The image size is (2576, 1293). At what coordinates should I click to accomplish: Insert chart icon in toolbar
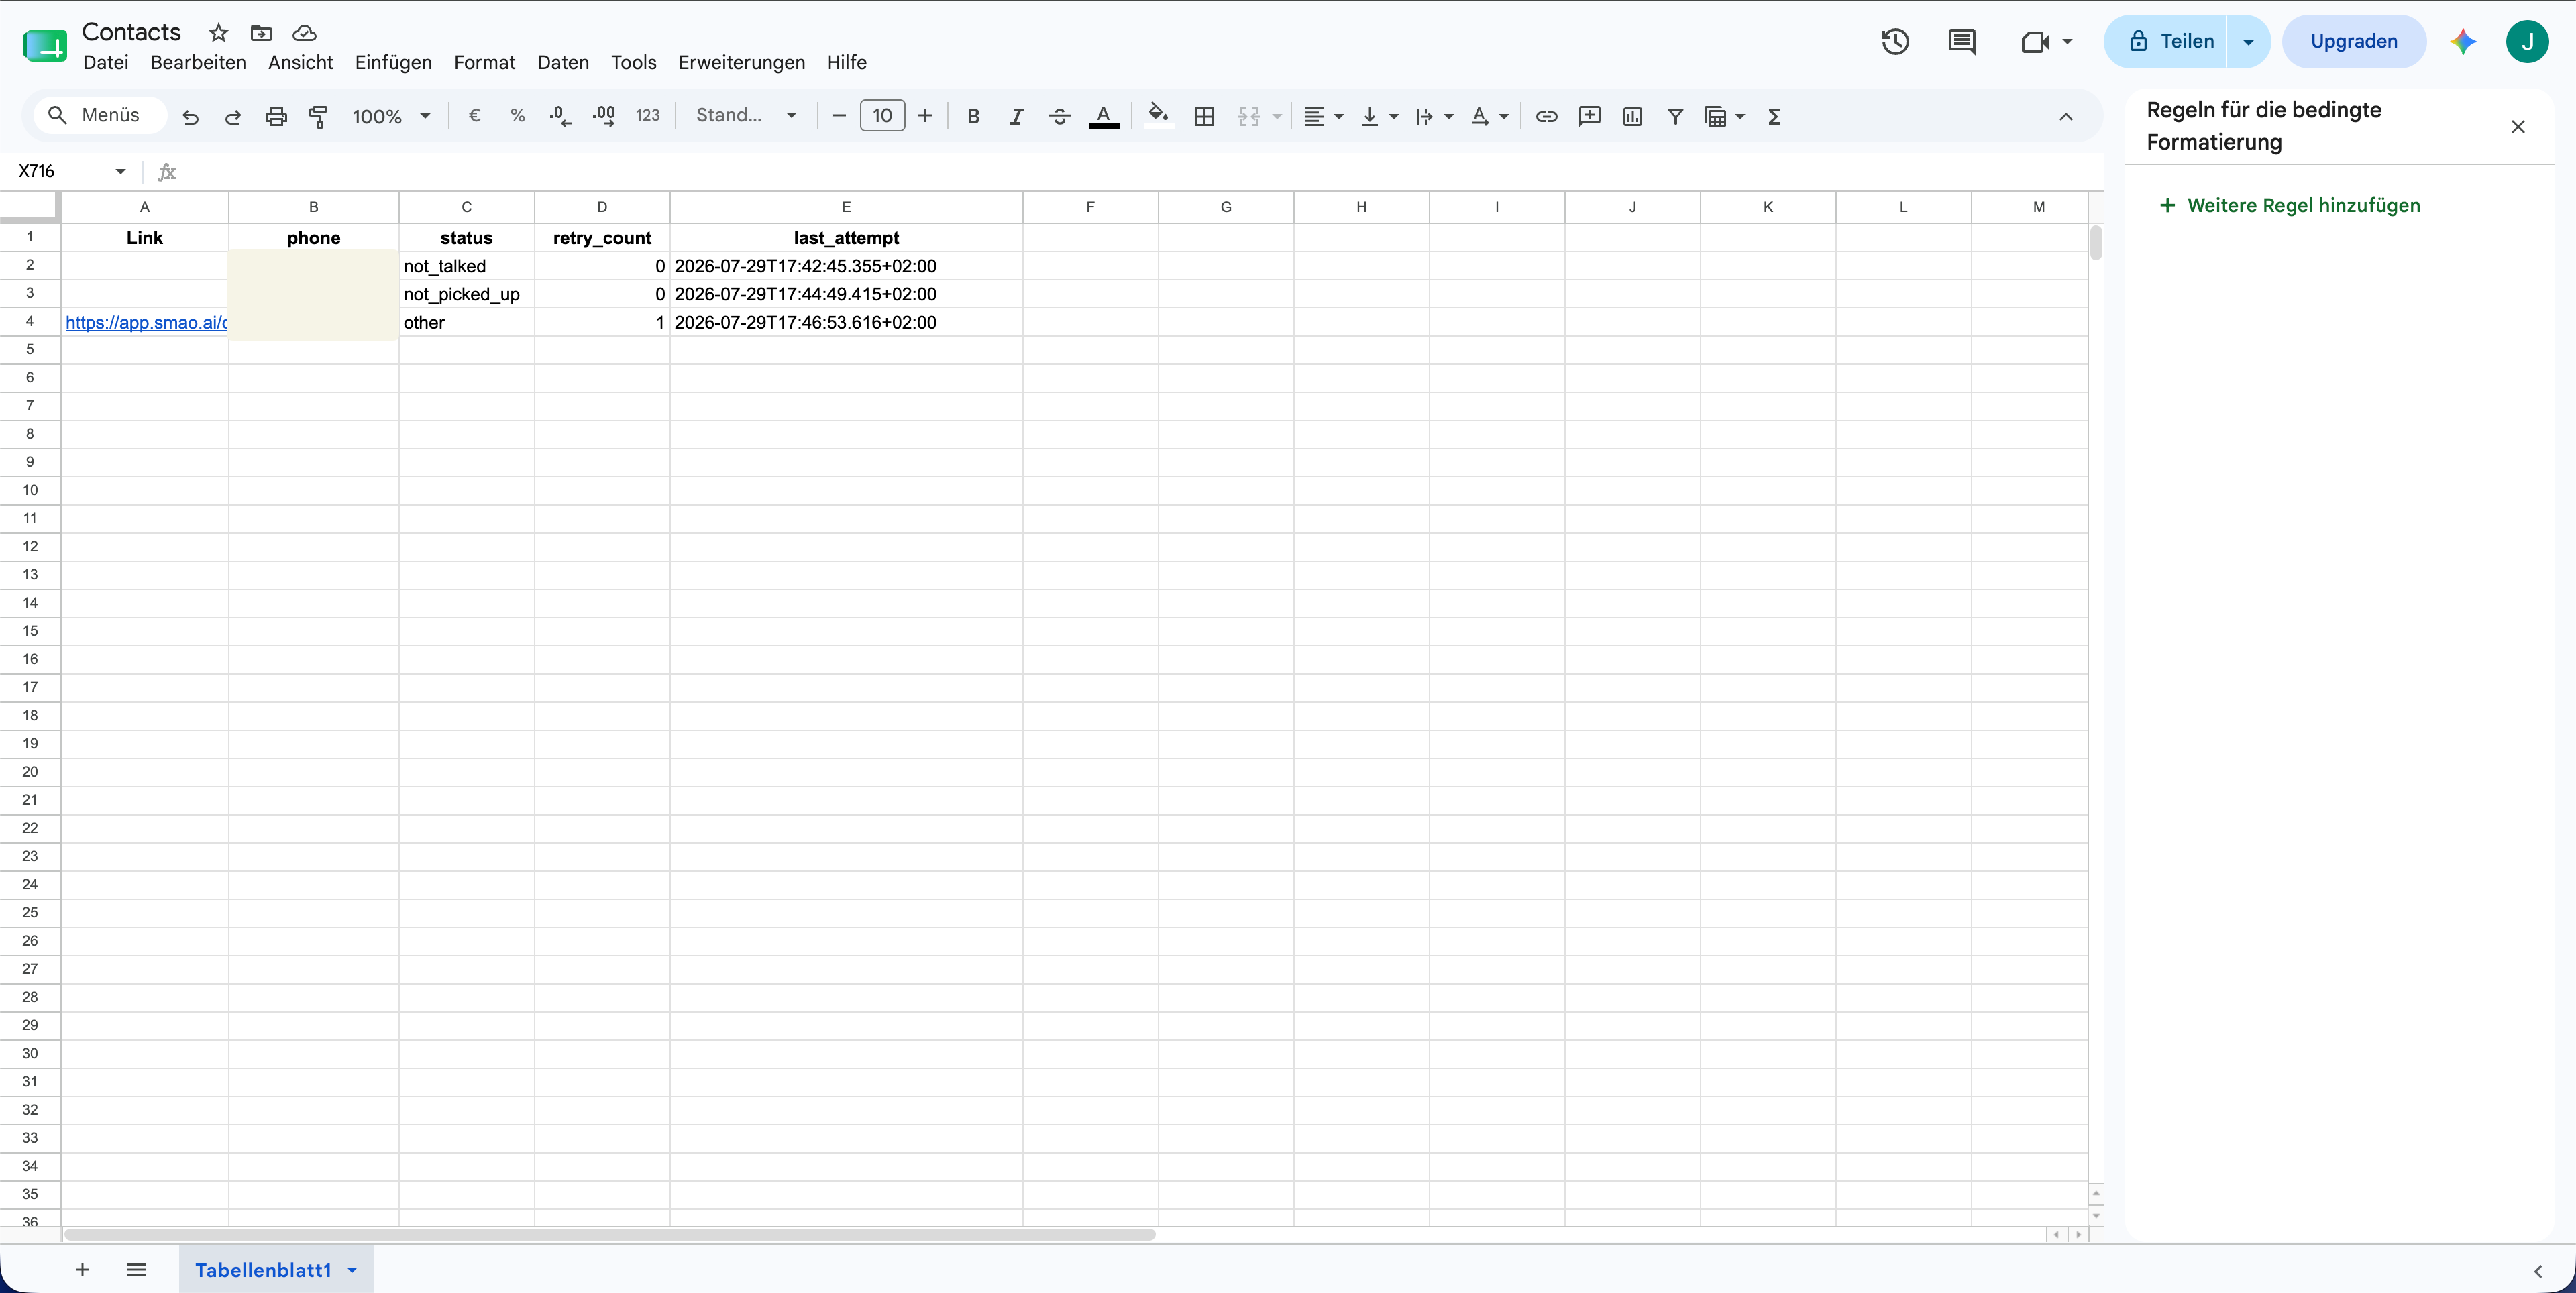[x=1632, y=116]
